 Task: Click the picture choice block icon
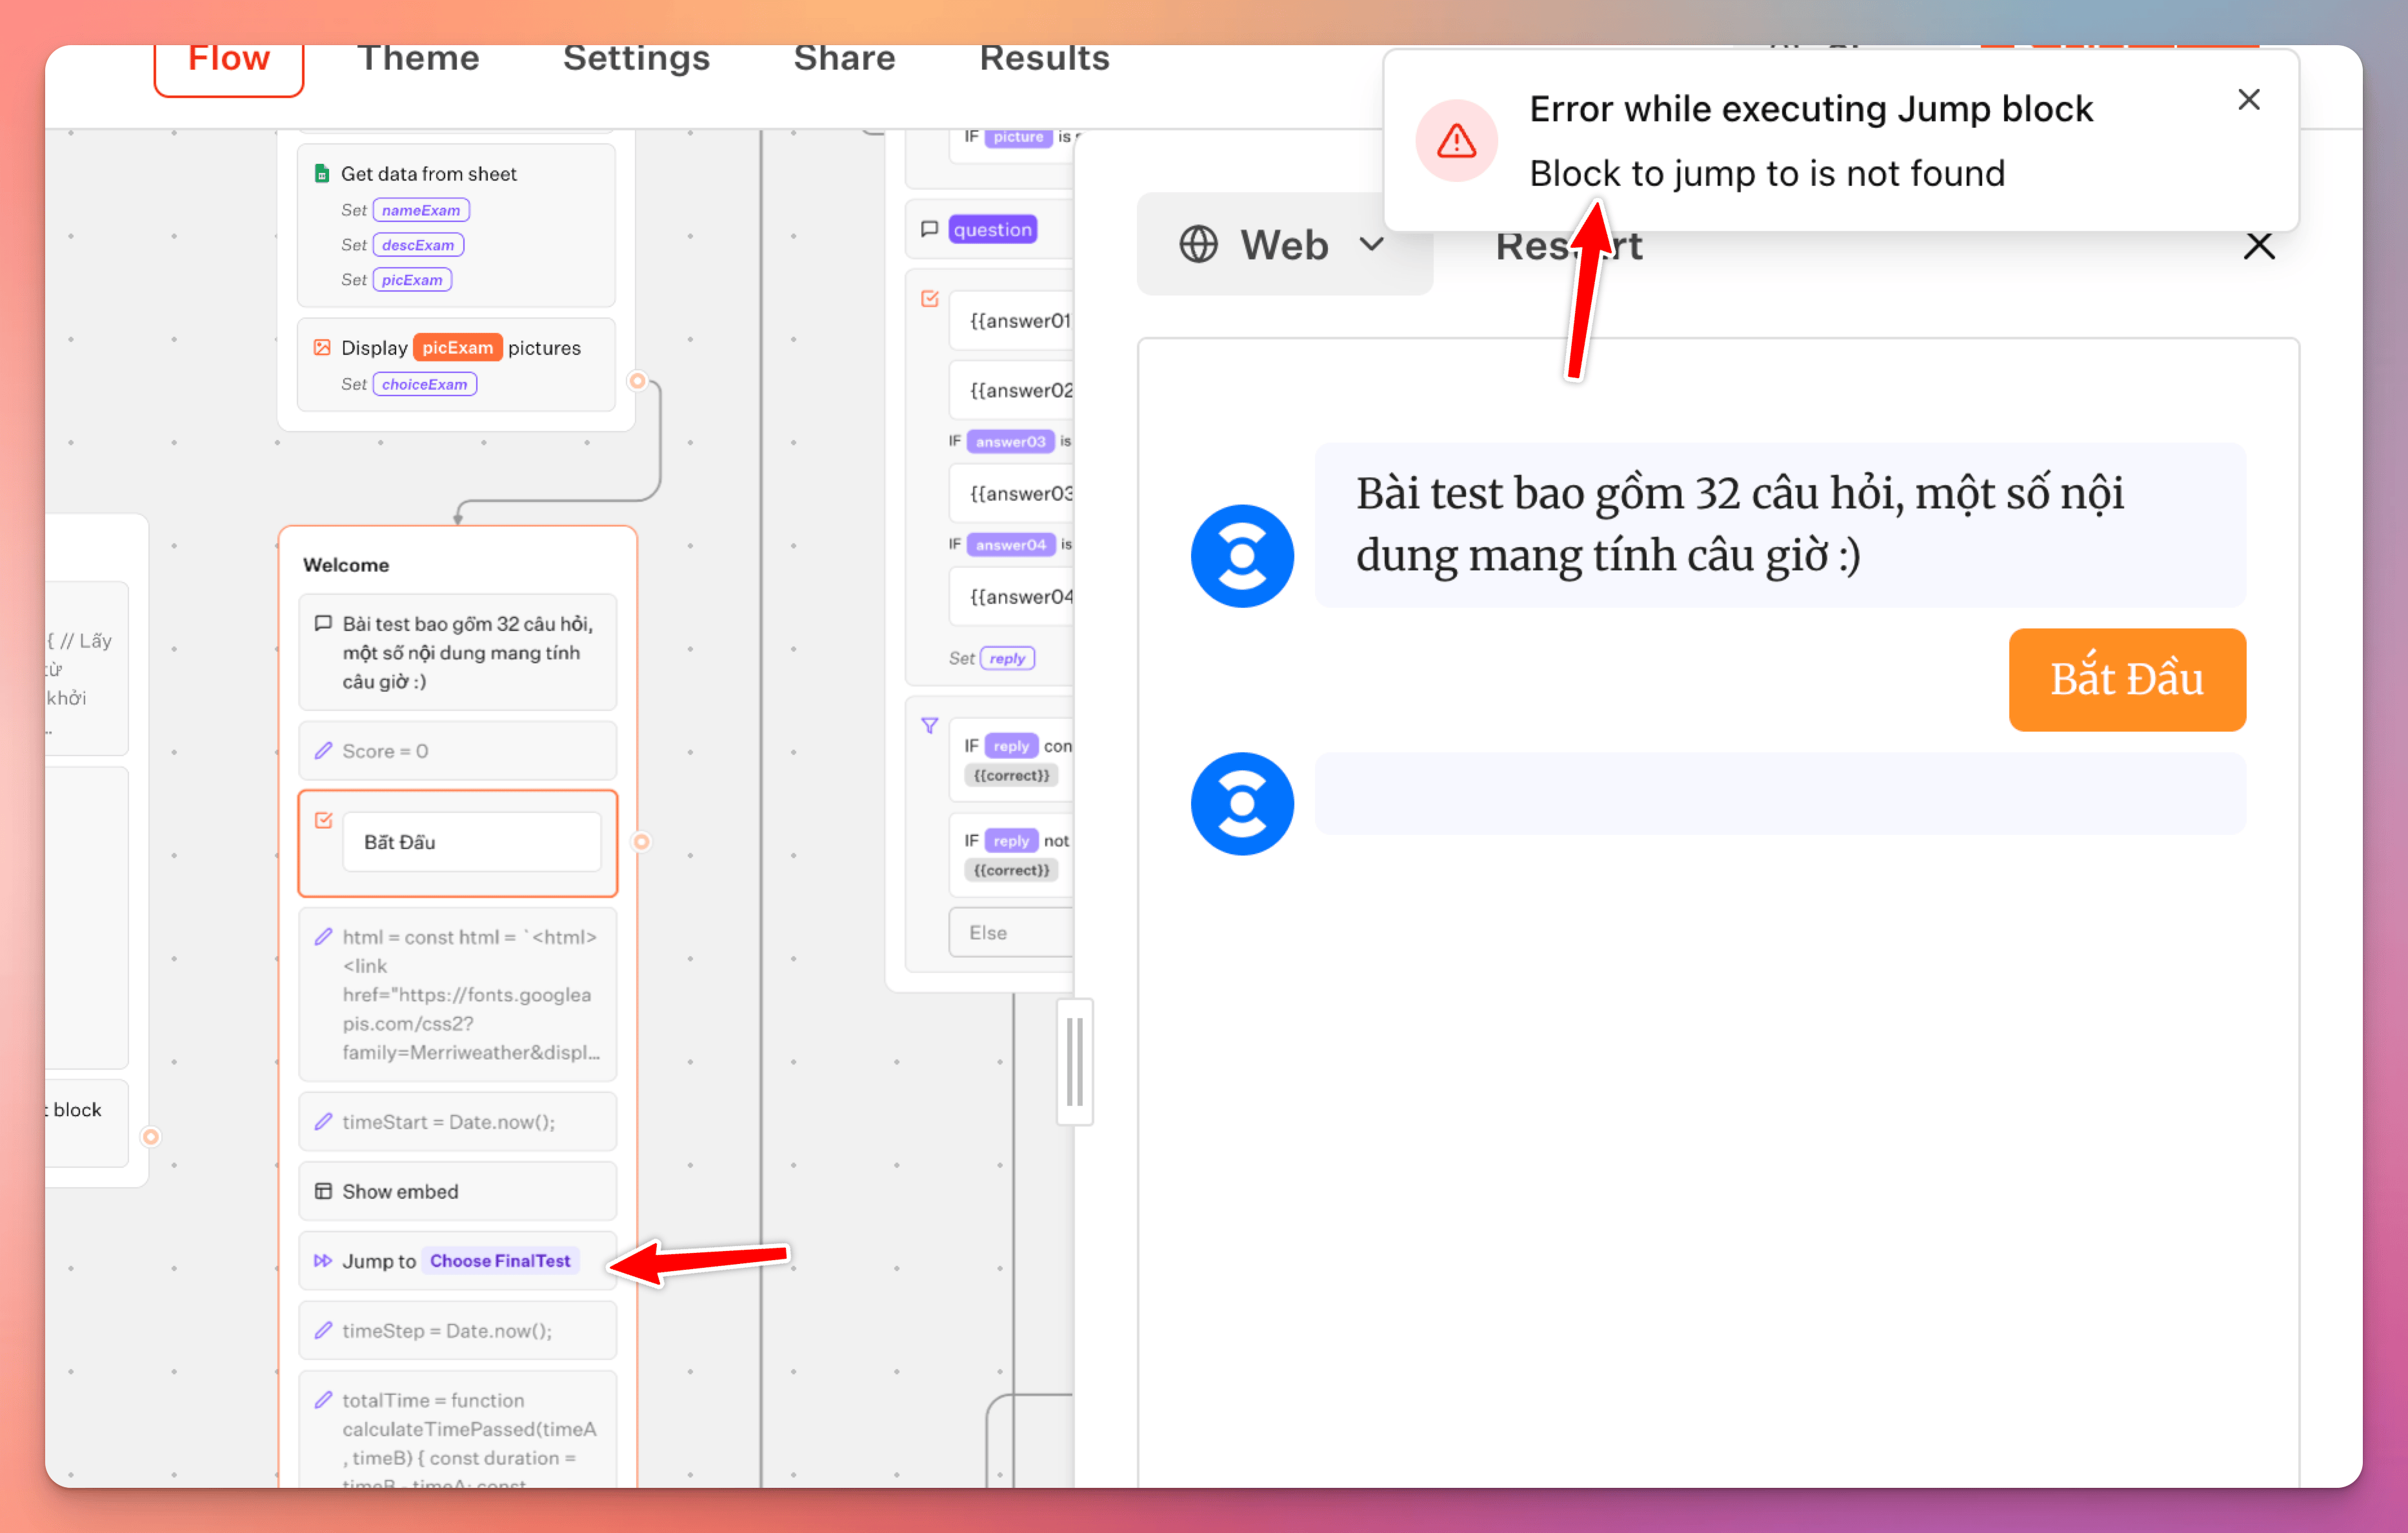coord(322,347)
